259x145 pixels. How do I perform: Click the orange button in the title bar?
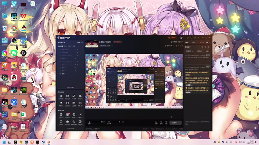[172, 38]
